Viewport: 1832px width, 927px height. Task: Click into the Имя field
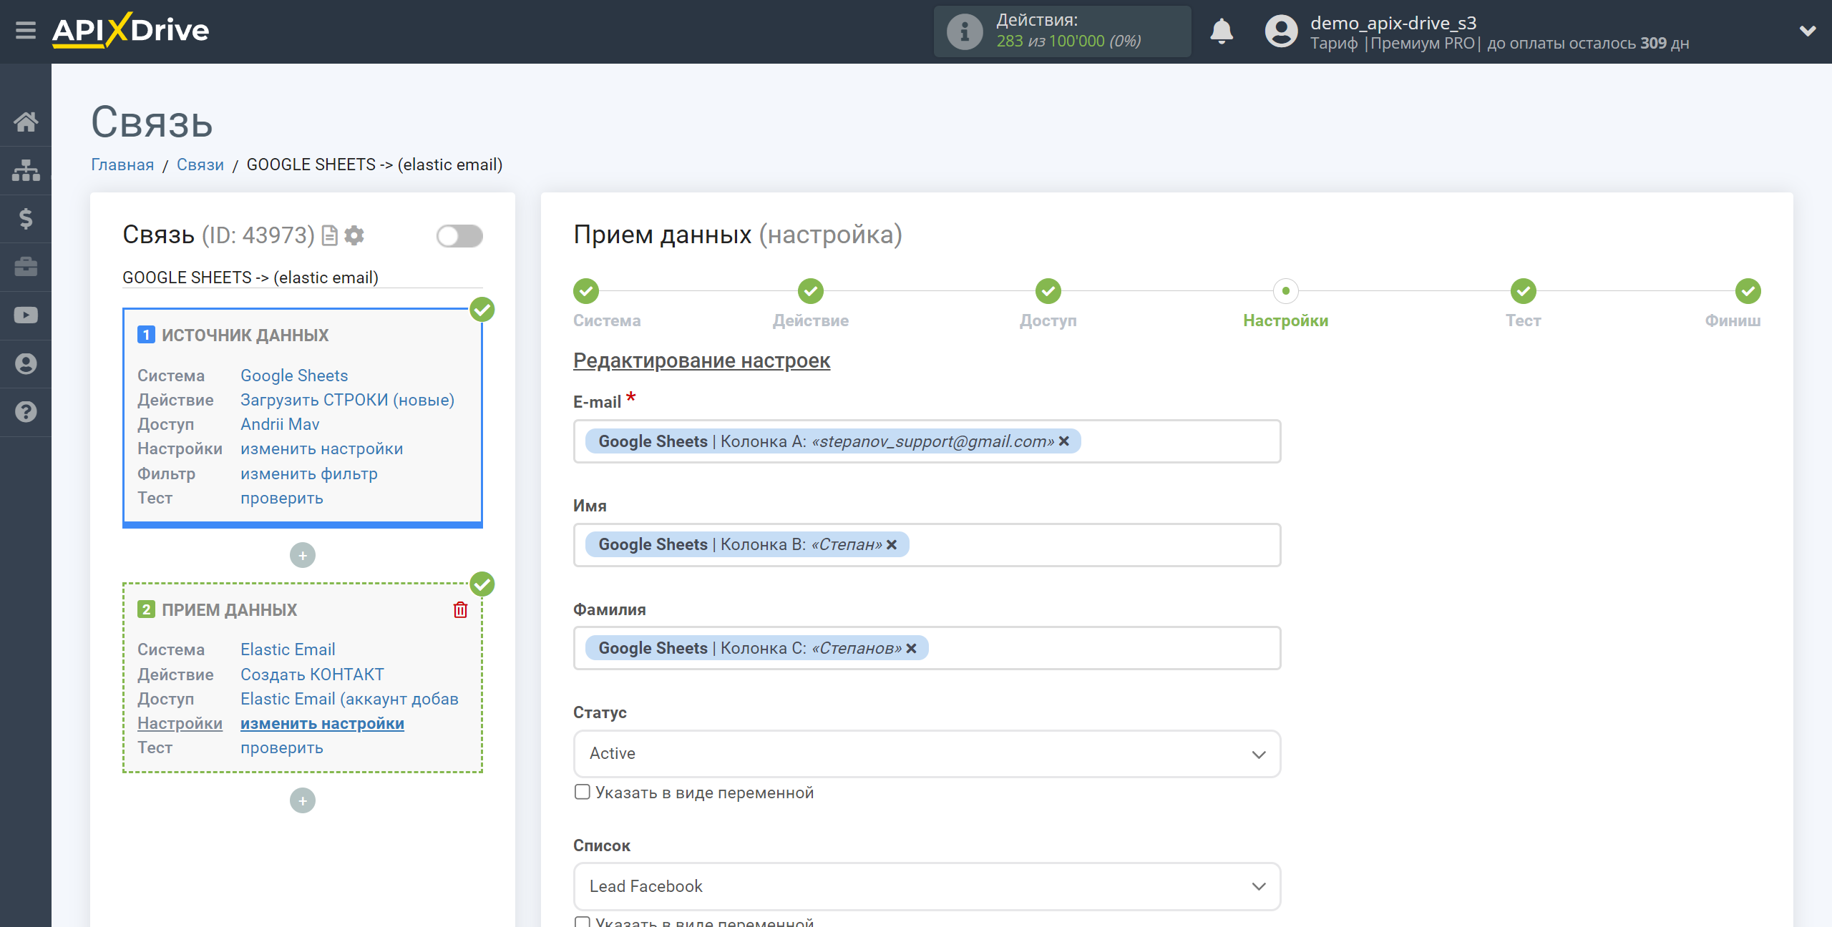click(x=927, y=545)
